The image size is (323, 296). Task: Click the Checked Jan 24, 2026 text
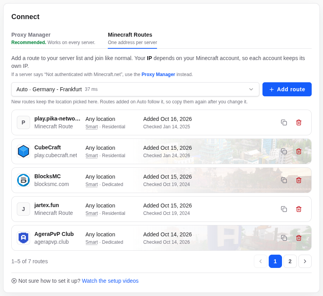click(166, 156)
